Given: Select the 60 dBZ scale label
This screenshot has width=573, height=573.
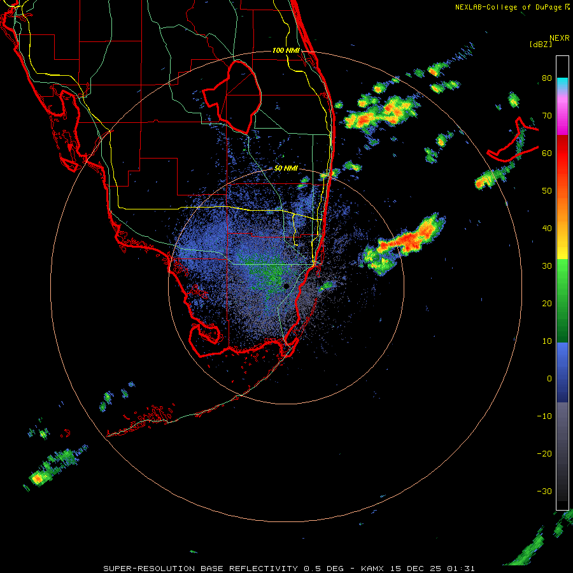Looking at the screenshot, I should [547, 153].
